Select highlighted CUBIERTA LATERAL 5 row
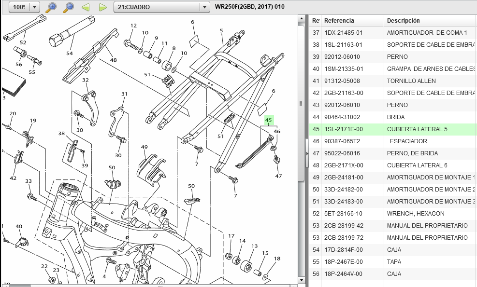 click(393, 129)
